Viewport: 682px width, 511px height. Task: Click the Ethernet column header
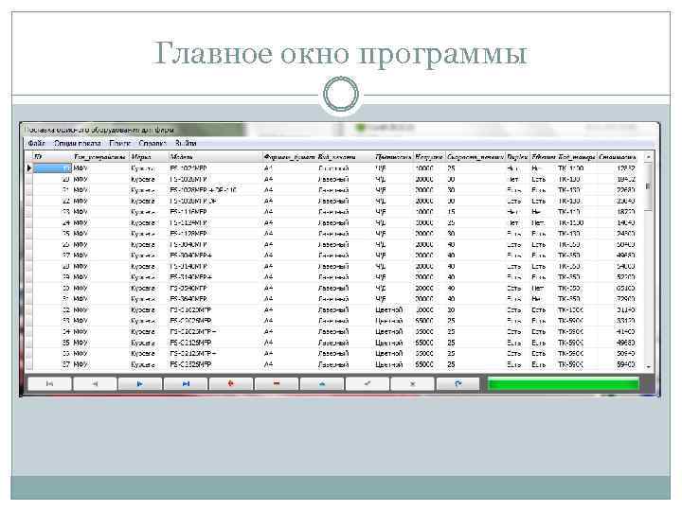point(544,156)
